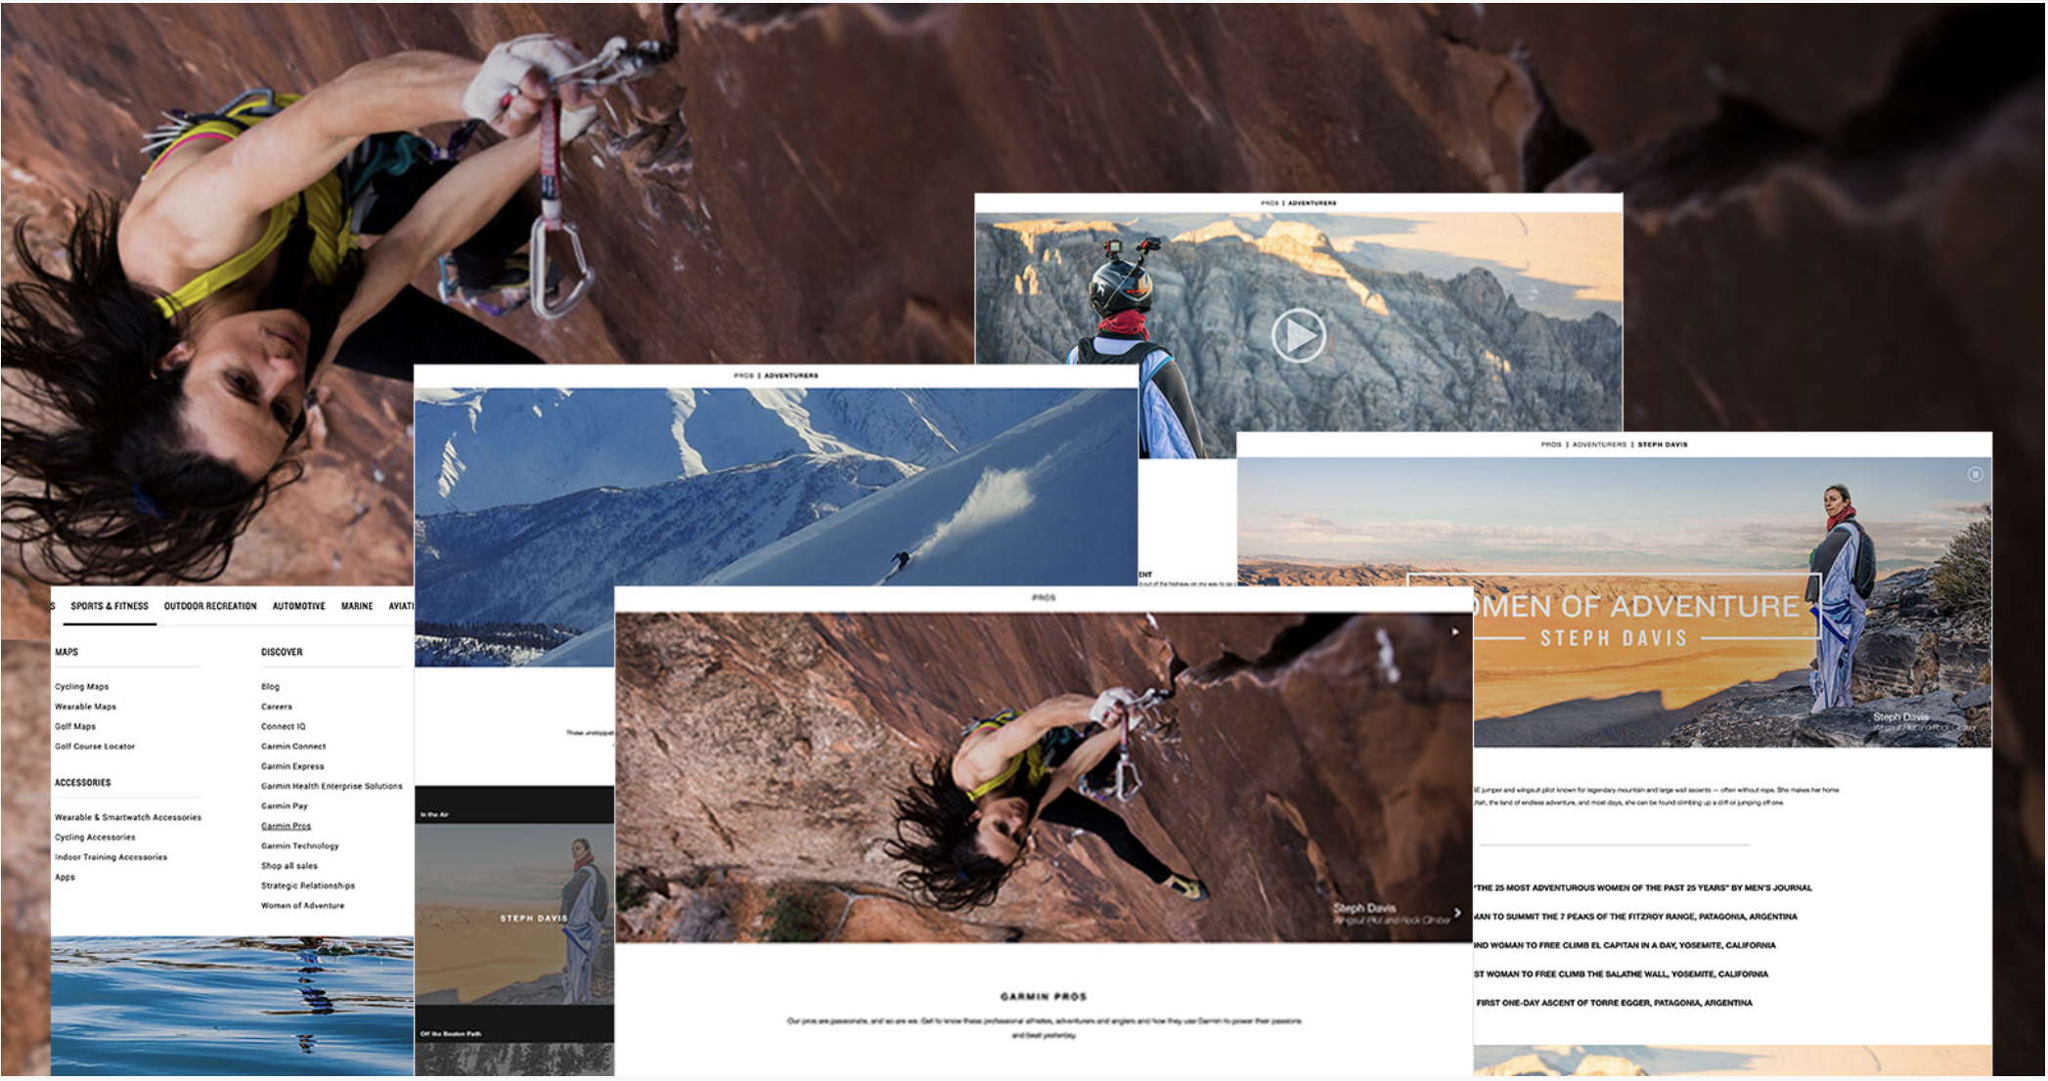Open the Sports & Fitness menu tab
This screenshot has height=1081, width=2048.
coord(110,606)
